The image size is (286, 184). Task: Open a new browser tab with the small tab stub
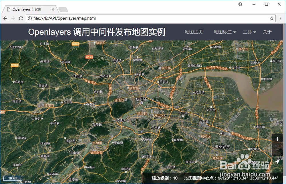coord(63,9)
